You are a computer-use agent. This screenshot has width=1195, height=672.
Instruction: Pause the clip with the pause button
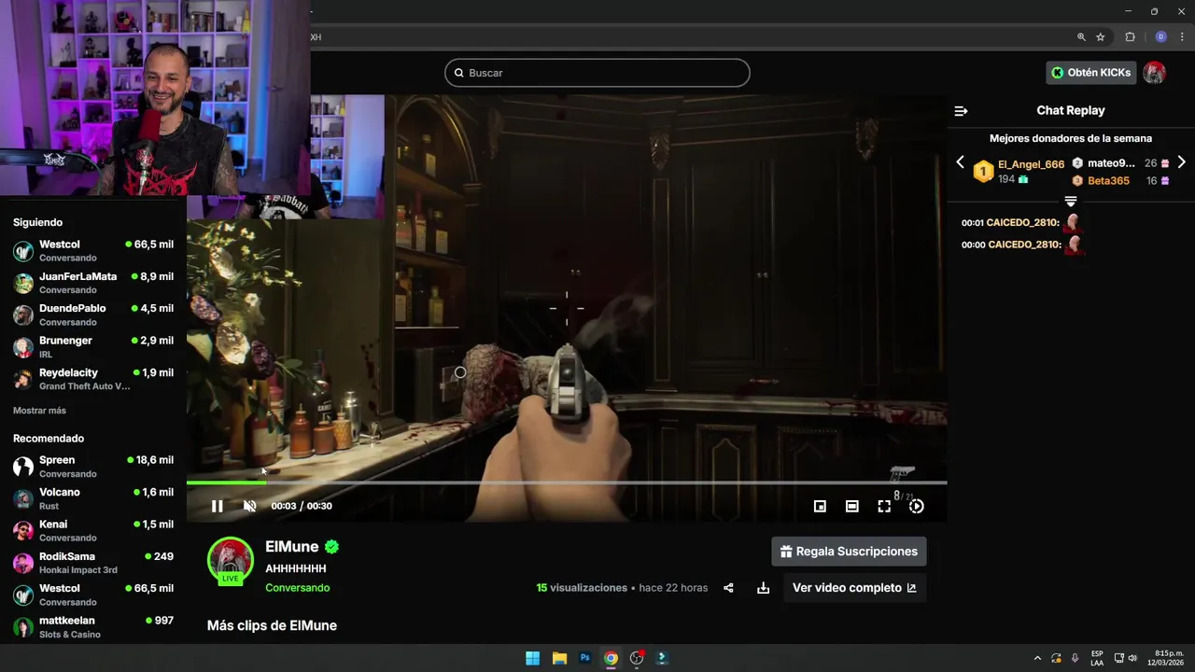[x=217, y=506]
